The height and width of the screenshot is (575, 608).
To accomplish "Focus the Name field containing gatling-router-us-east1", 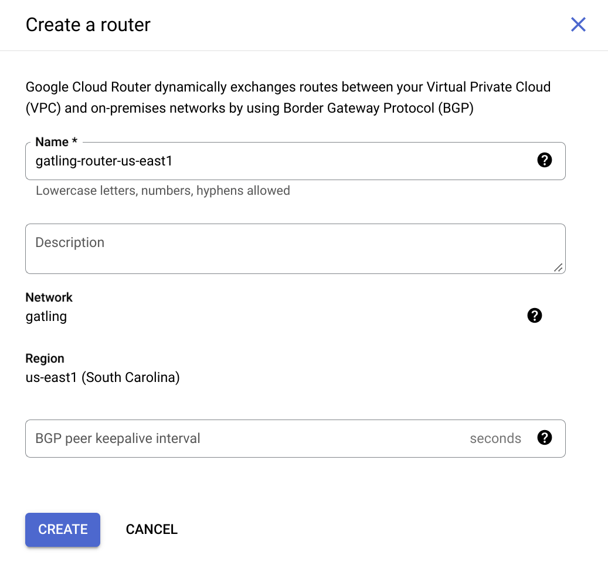I will pyautogui.click(x=295, y=161).
